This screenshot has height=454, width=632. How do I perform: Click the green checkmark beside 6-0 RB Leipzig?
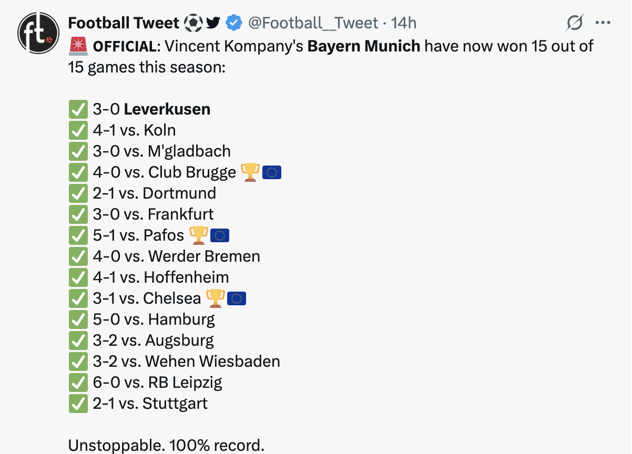[78, 383]
